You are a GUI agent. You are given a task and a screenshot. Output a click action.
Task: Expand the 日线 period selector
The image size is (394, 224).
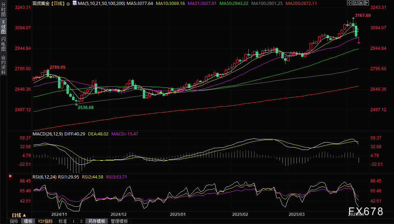[19, 215]
